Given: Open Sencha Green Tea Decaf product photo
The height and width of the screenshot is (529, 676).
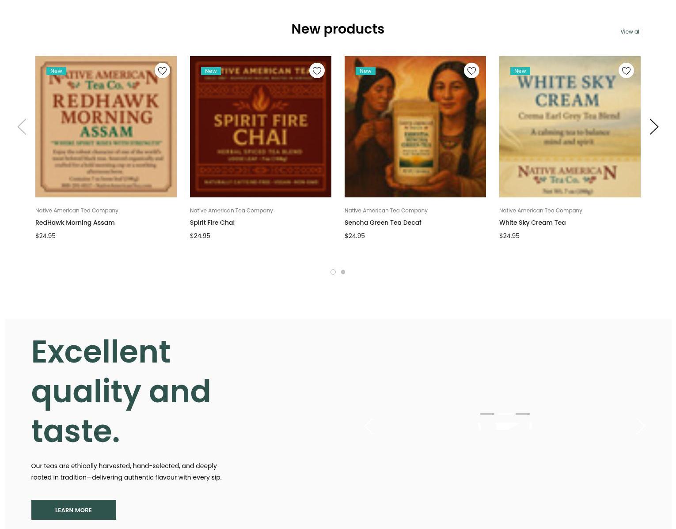Looking at the screenshot, I should [x=415, y=127].
